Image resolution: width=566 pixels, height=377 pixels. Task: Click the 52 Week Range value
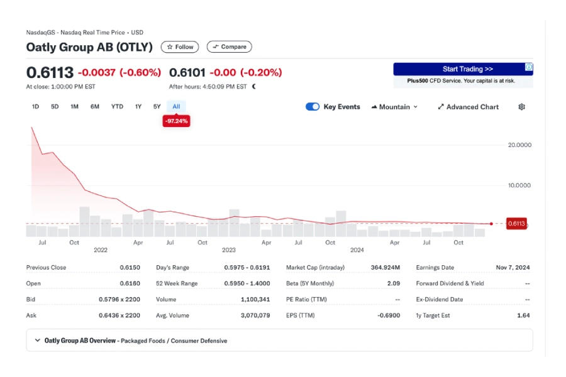pos(247,283)
